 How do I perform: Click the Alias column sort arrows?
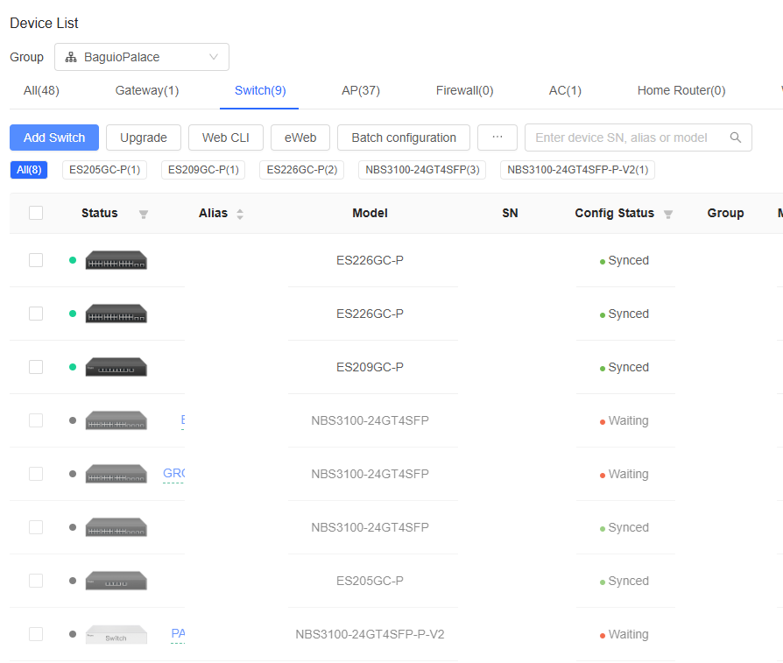(x=240, y=214)
